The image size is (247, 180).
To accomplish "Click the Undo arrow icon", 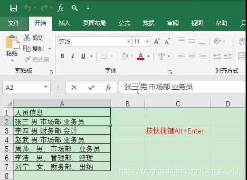I will (x=28, y=8).
